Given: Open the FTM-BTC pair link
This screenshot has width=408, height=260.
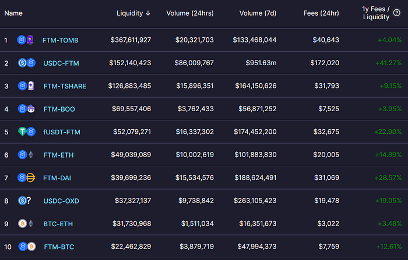Looking at the screenshot, I should (x=59, y=247).
